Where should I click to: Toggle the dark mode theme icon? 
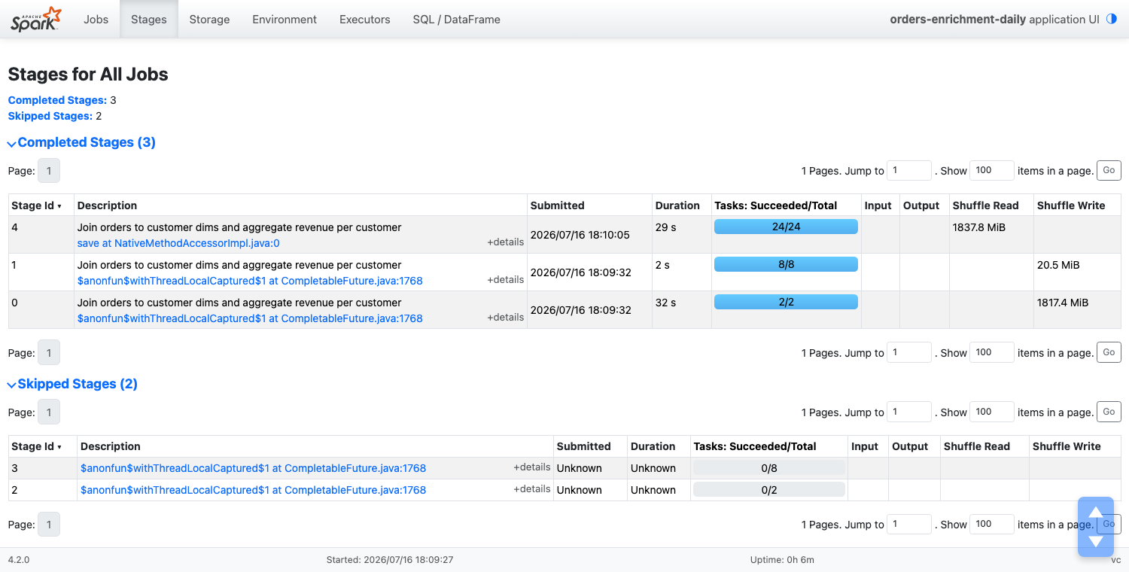point(1112,20)
